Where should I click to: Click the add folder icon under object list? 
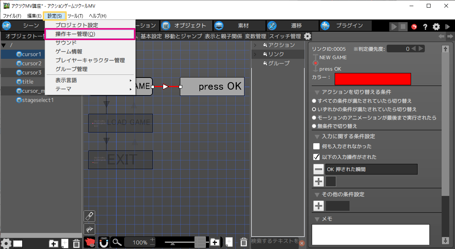click(x=53, y=243)
